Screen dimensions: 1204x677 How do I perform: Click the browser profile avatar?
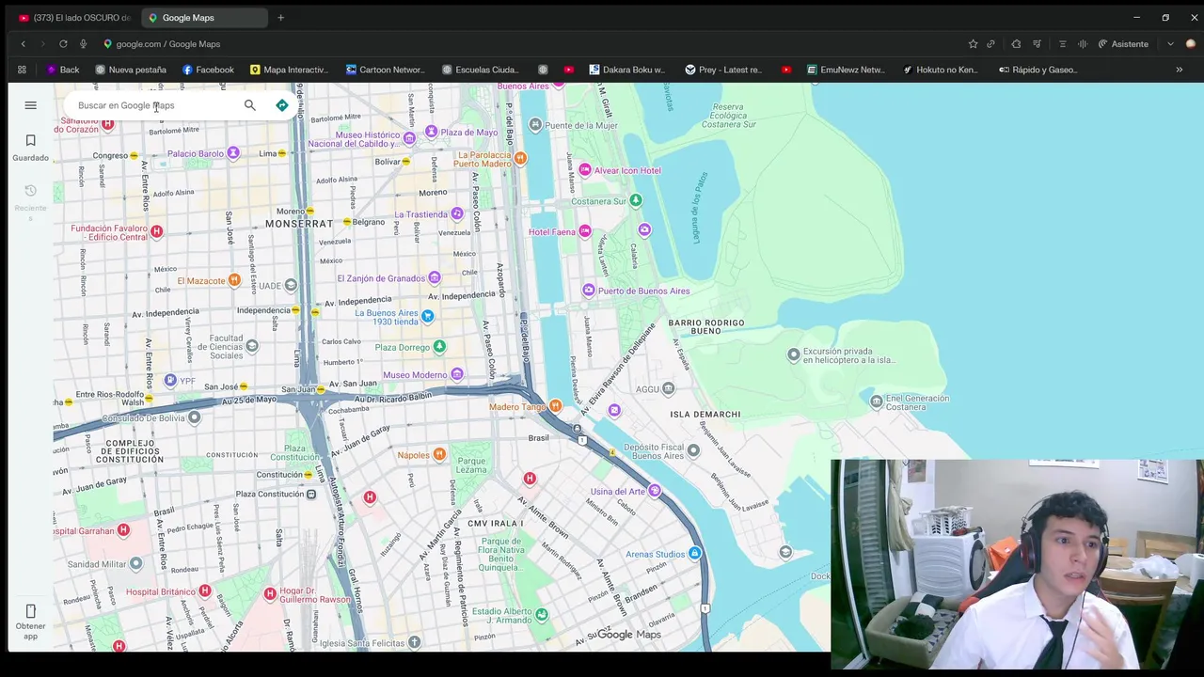click(1191, 44)
